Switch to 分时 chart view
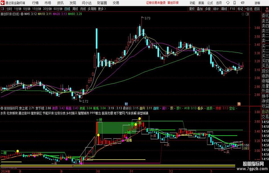This screenshot has height=173, width=269. coord(9,9)
